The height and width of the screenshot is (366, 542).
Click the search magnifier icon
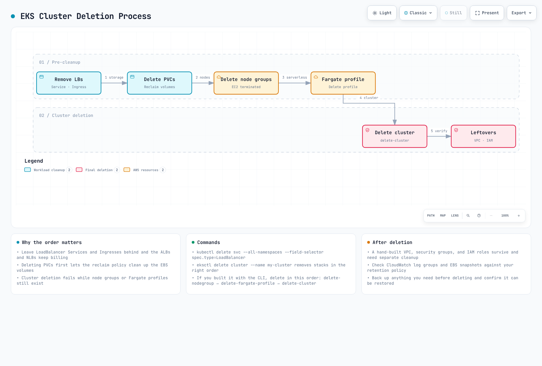(x=468, y=216)
